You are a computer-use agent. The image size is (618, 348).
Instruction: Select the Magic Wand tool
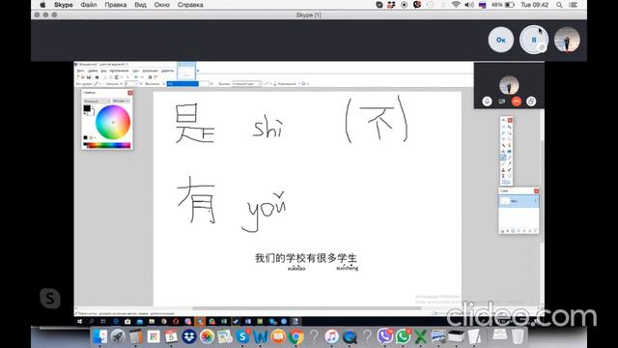coord(503,145)
